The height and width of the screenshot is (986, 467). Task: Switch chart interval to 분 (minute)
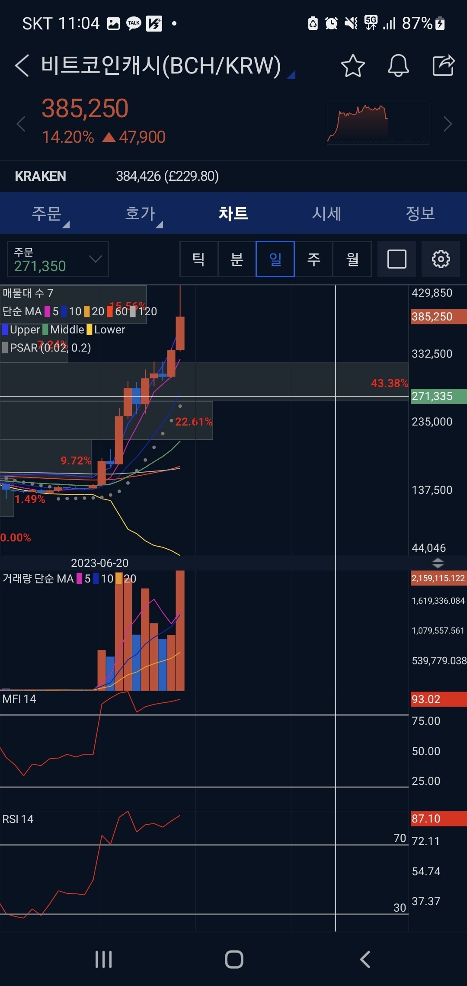(237, 259)
